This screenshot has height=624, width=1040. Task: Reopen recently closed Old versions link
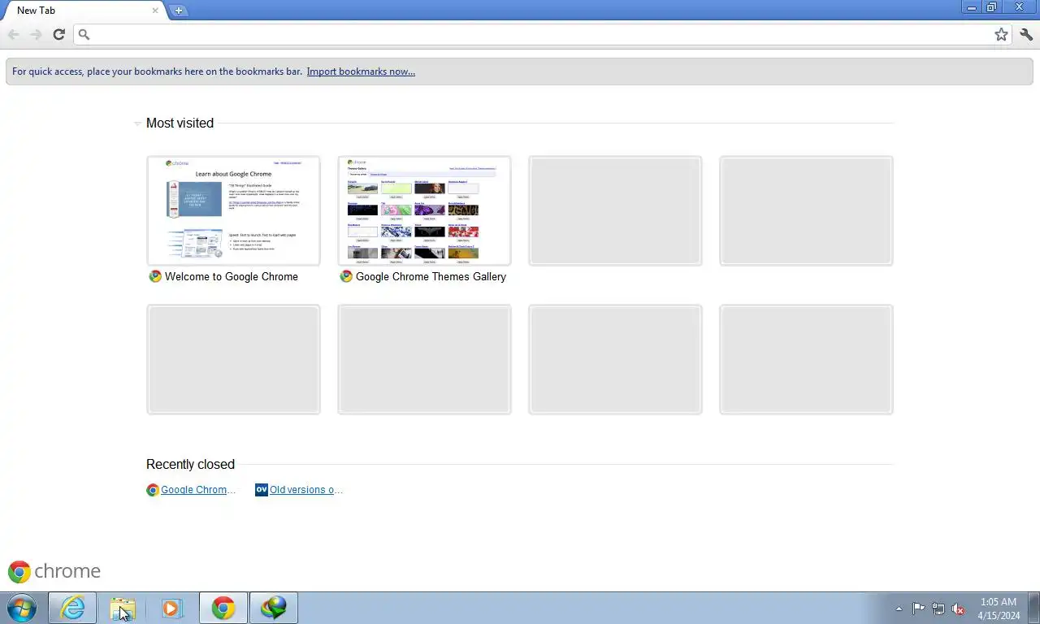pyautogui.click(x=306, y=490)
